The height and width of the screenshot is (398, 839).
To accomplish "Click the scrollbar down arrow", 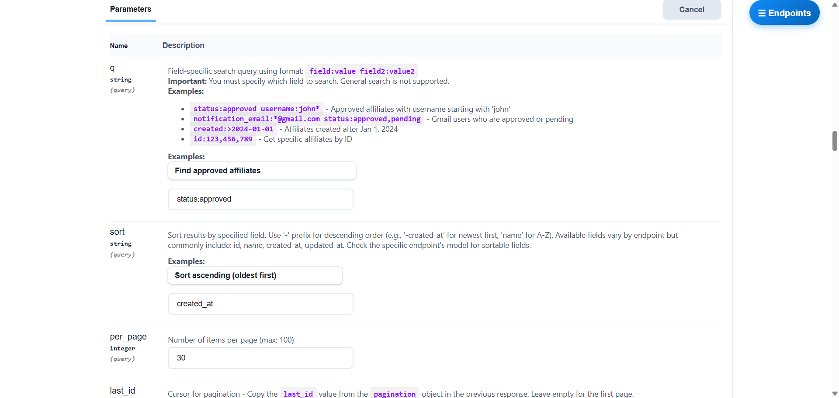I will 835,393.
